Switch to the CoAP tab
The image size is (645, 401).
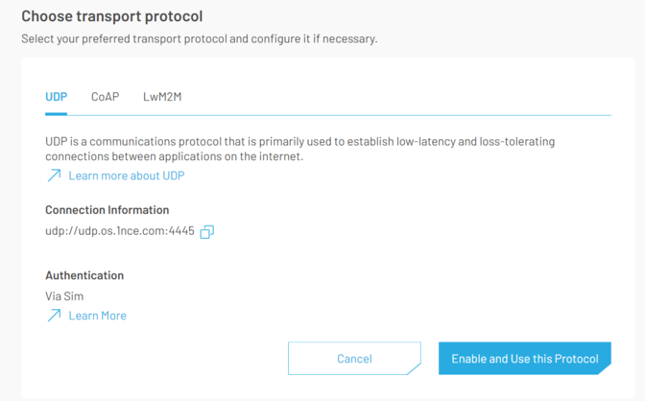coord(105,97)
